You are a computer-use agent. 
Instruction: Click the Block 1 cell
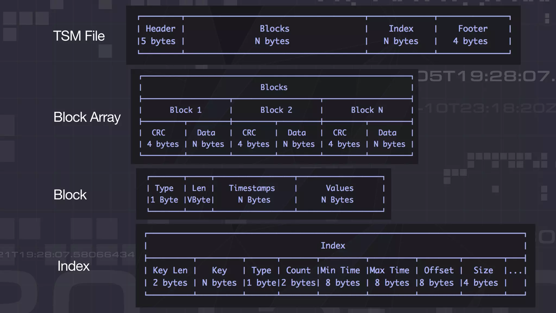(x=185, y=110)
